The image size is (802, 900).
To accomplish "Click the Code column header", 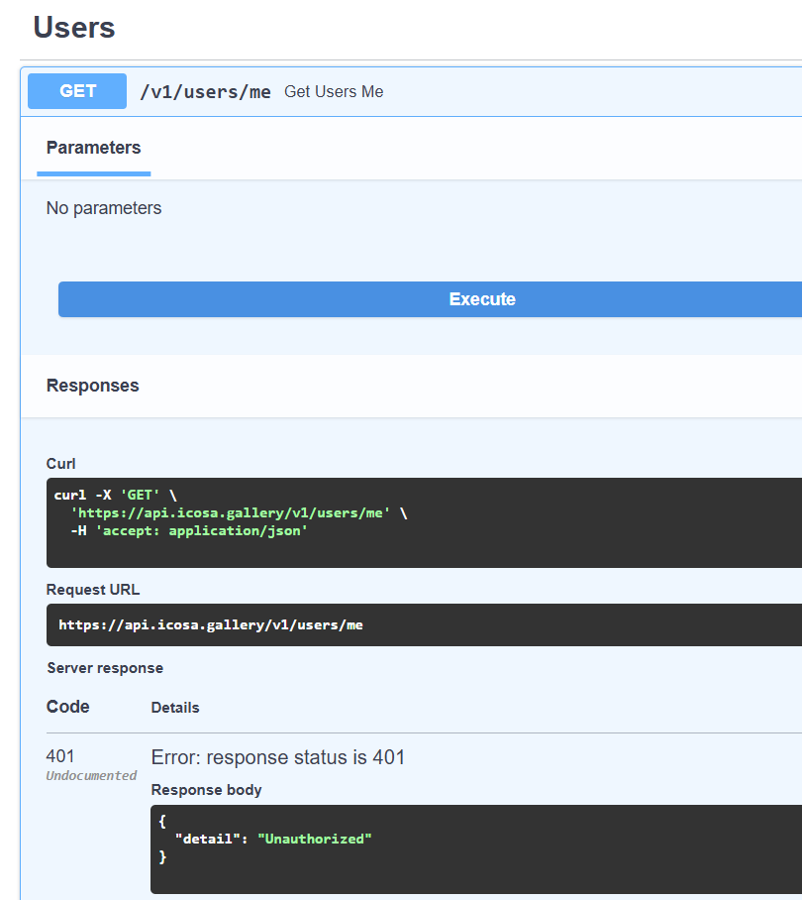I will pyautogui.click(x=68, y=707).
